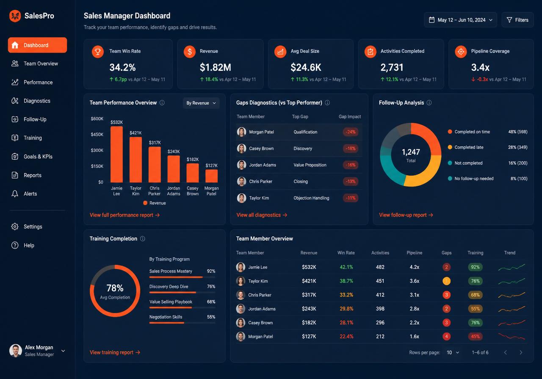Open View training report link
The width and height of the screenshot is (542, 379).
tap(115, 352)
